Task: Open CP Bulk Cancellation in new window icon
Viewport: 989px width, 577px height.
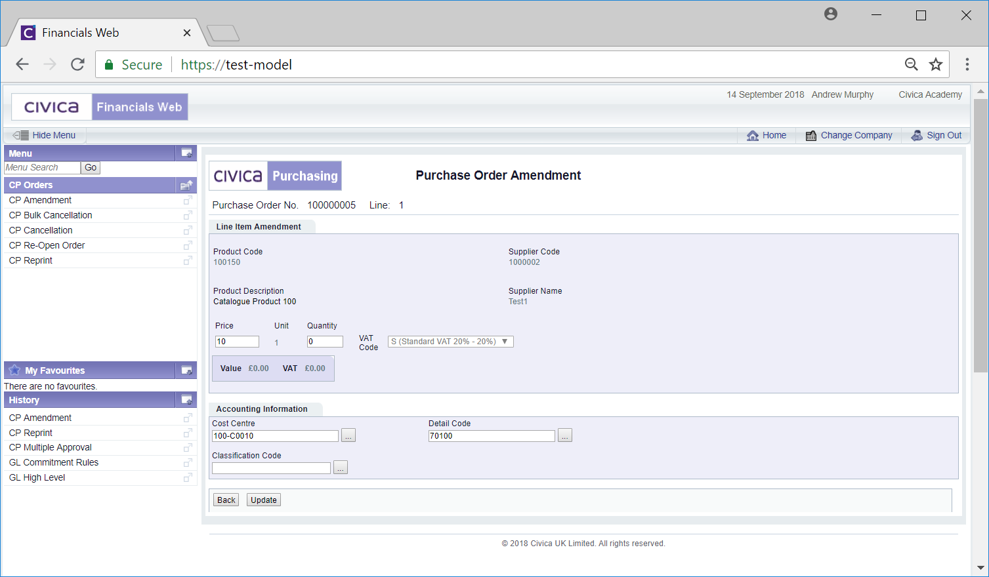Action: tap(188, 215)
